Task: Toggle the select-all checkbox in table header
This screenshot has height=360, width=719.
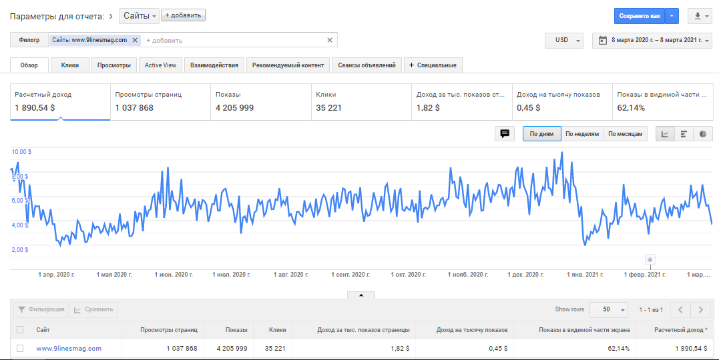Action: (x=20, y=329)
